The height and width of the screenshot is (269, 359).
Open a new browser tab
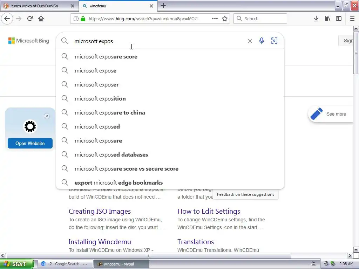163,6
